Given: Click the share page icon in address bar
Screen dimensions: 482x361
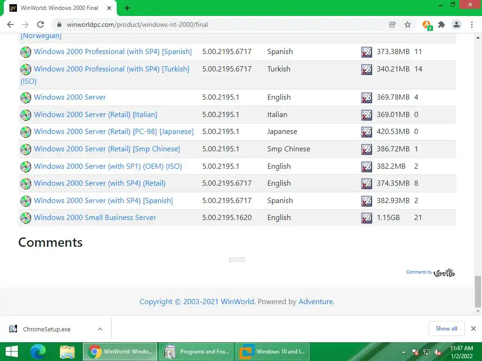Looking at the screenshot, I should point(392,24).
